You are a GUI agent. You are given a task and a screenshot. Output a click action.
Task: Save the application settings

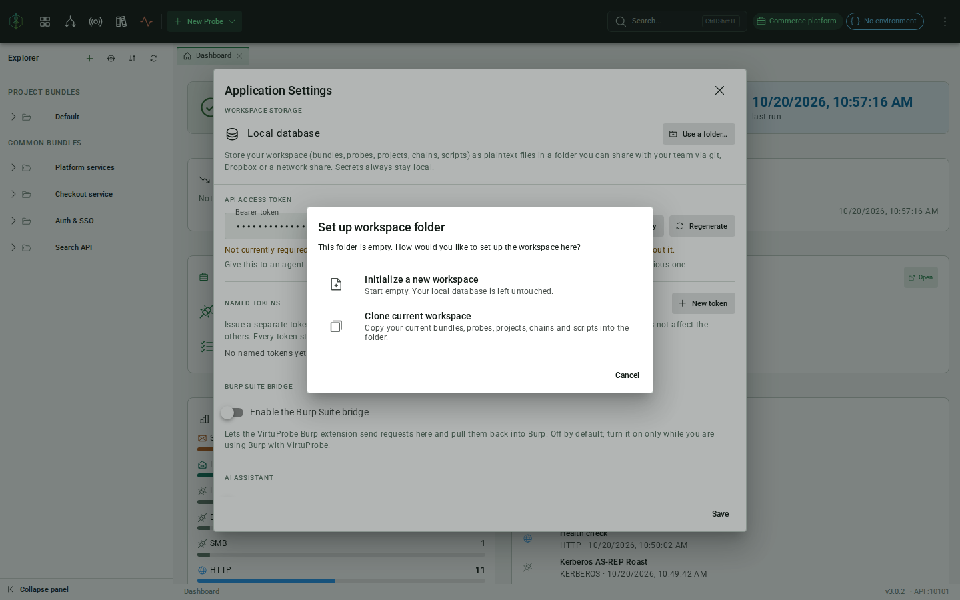(720, 514)
